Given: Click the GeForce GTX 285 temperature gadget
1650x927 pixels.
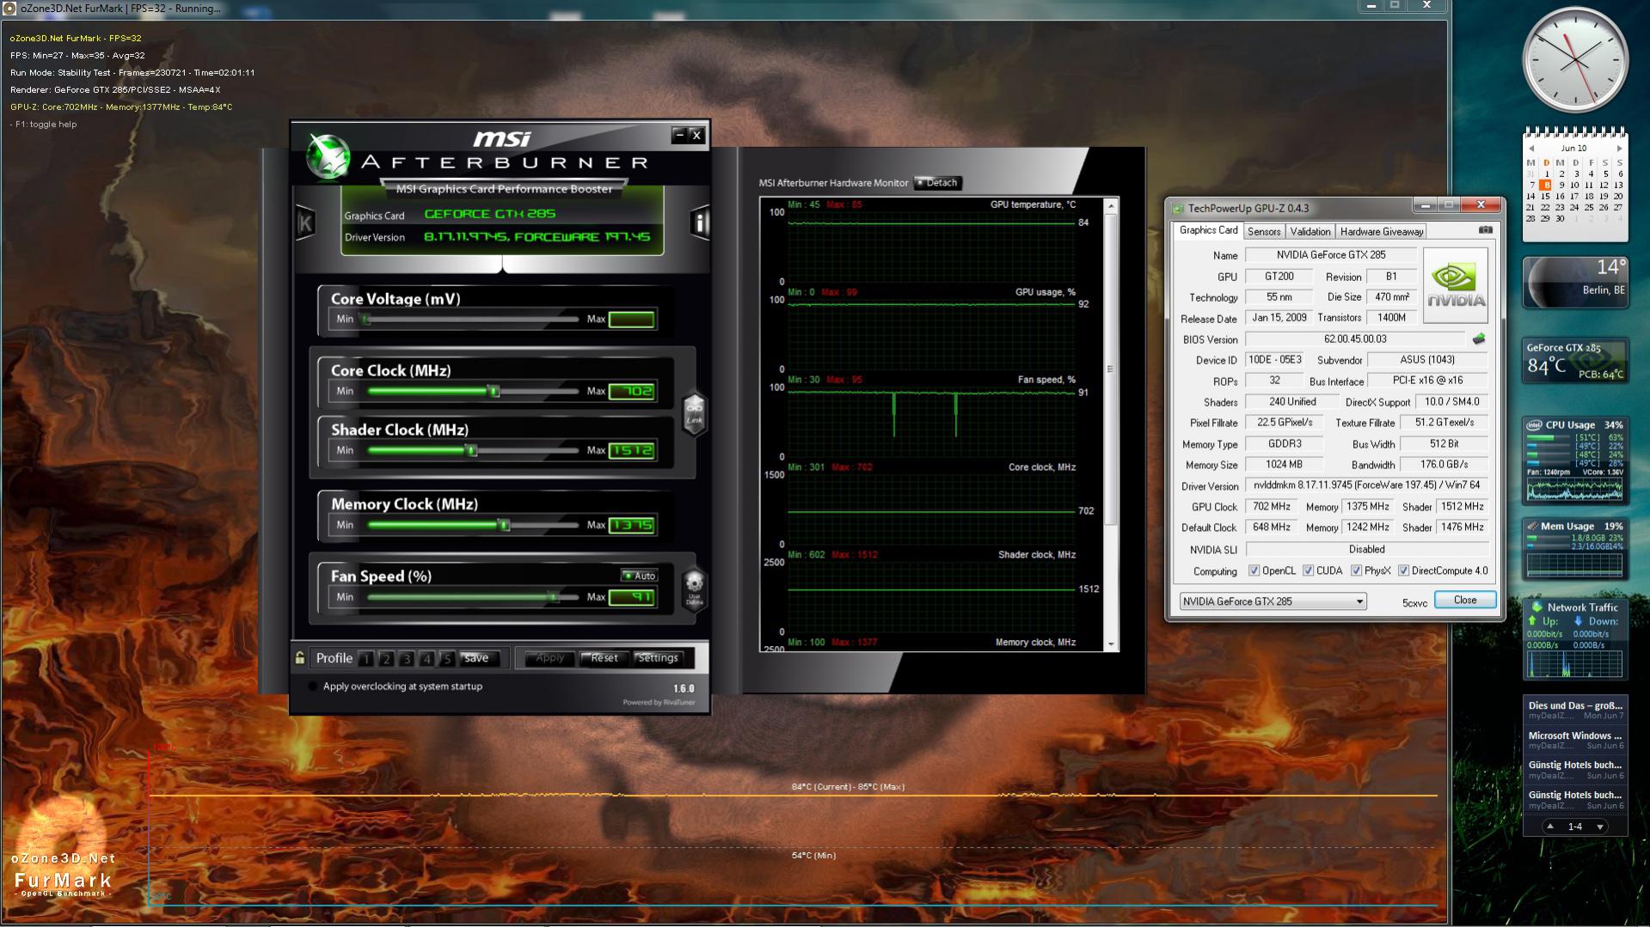Looking at the screenshot, I should tap(1575, 361).
